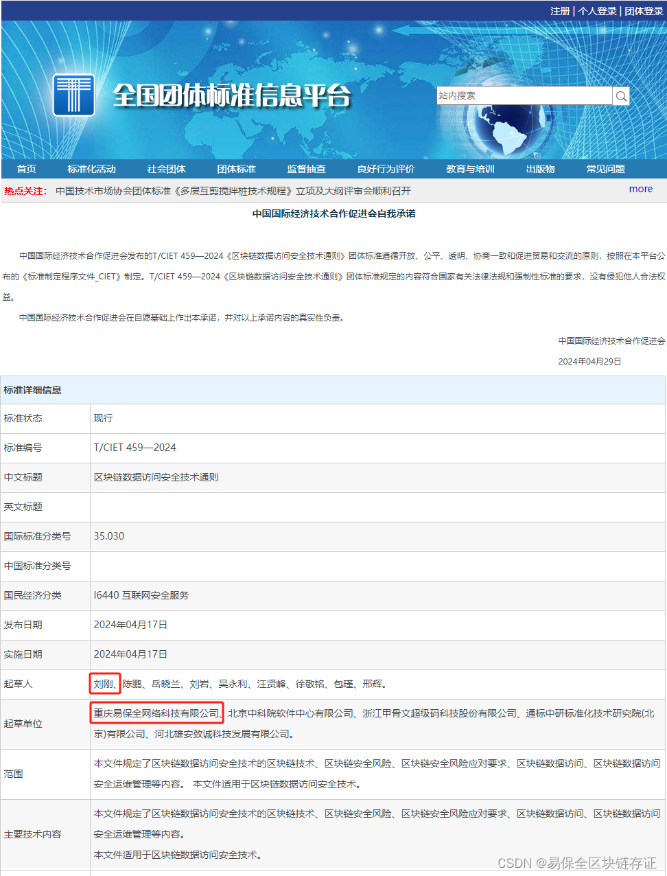This screenshot has width=667, height=876.
Task: Focus the 站内搜索 search field
Action: (524, 95)
